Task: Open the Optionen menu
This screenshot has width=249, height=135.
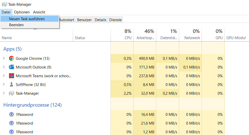Action: tap(22, 12)
